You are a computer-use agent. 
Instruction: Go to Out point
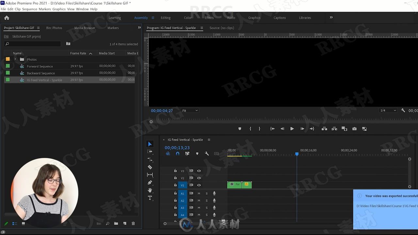pos(312,129)
